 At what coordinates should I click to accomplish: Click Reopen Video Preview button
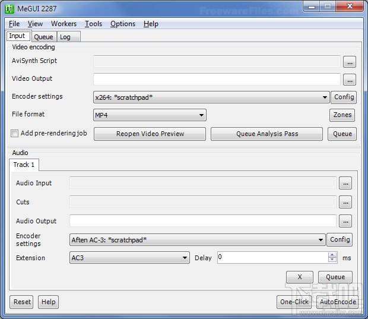pos(150,134)
